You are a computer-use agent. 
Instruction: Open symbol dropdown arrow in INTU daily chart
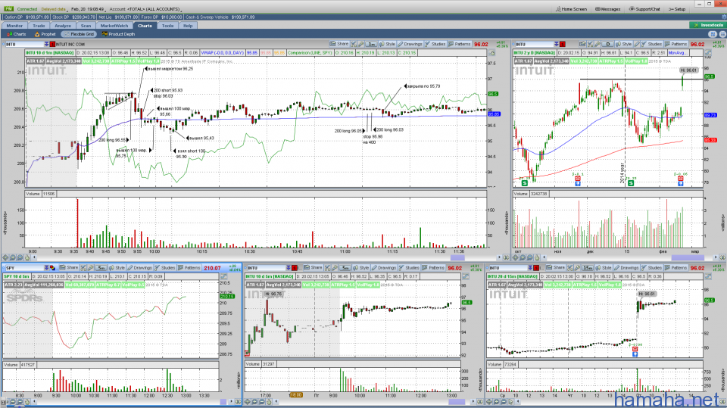(556, 44)
